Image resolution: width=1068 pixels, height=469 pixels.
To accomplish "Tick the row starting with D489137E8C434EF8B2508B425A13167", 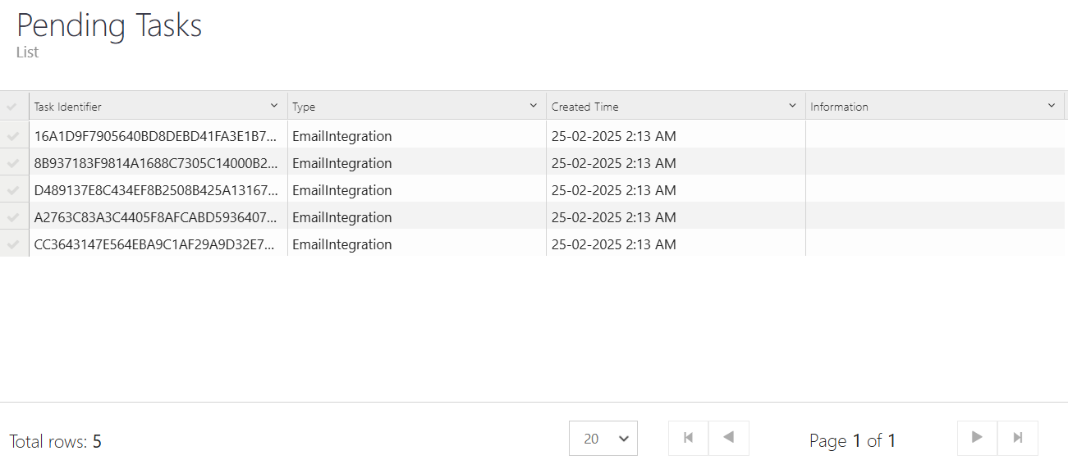I will [x=13, y=190].
